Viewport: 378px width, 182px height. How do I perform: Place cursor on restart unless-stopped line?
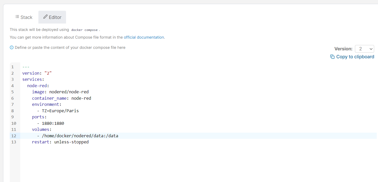coord(60,142)
